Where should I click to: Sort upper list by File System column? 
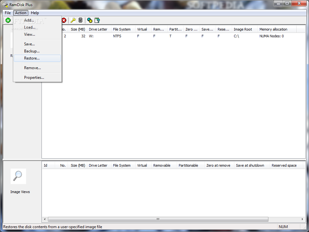[123, 29]
